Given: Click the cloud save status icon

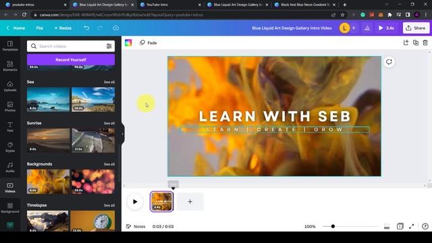Looking at the screenshot, I should click(x=115, y=28).
